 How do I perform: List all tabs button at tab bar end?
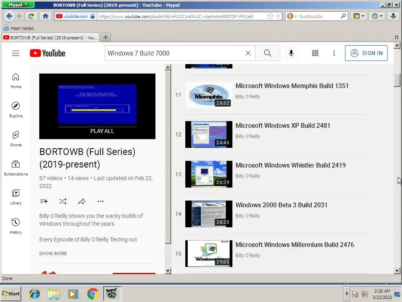(x=396, y=37)
